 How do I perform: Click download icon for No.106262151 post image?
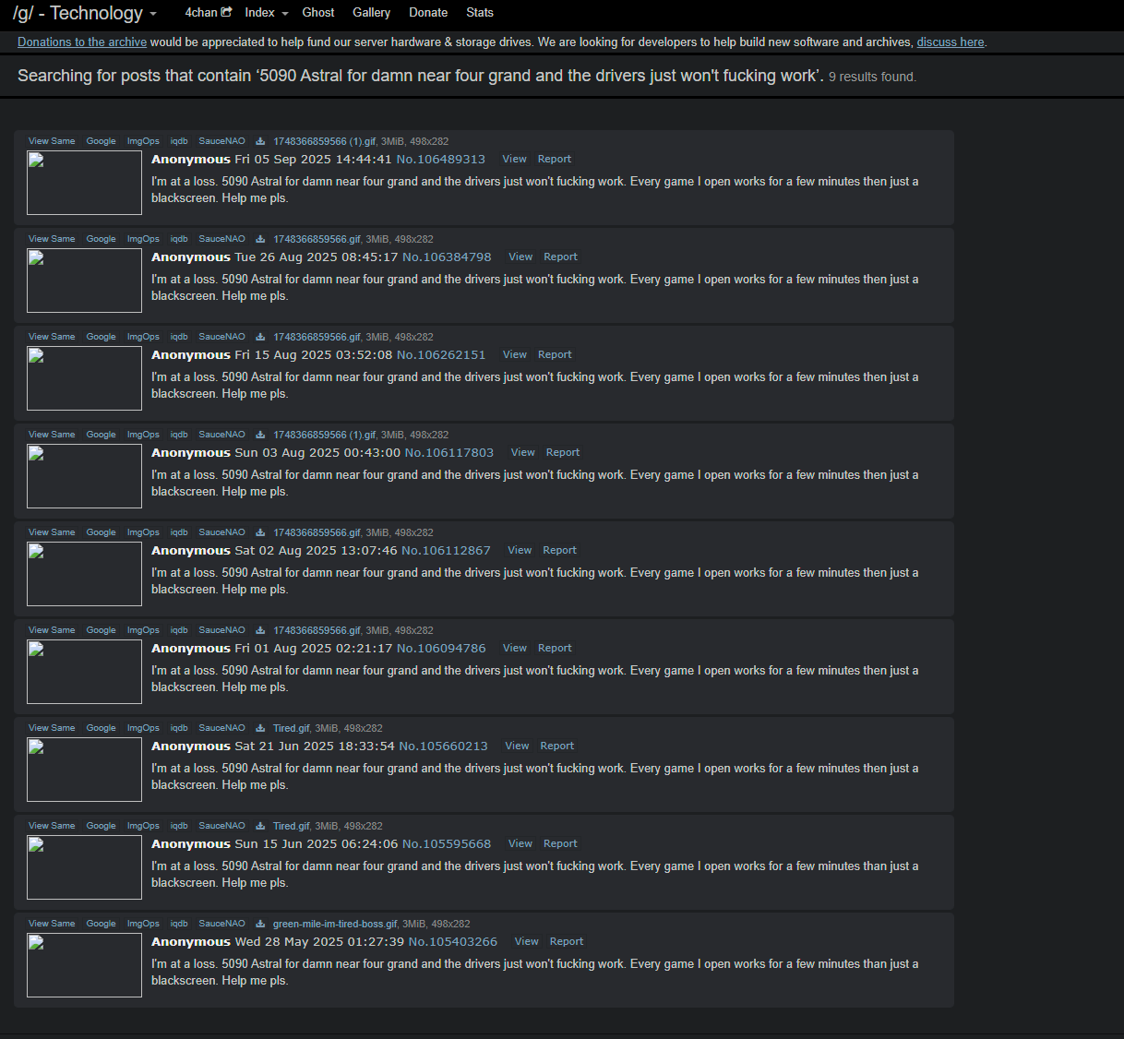[260, 337]
